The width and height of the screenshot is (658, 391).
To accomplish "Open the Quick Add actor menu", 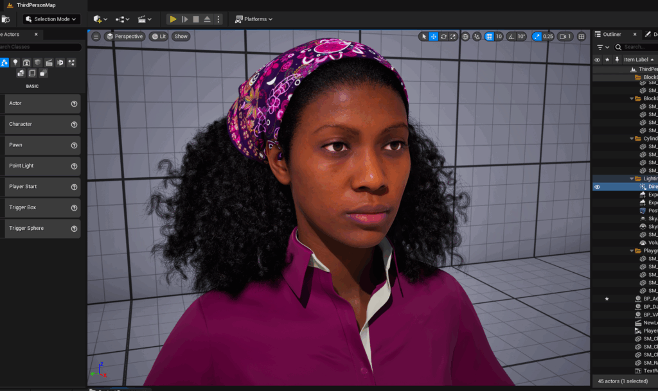I will coord(97,19).
